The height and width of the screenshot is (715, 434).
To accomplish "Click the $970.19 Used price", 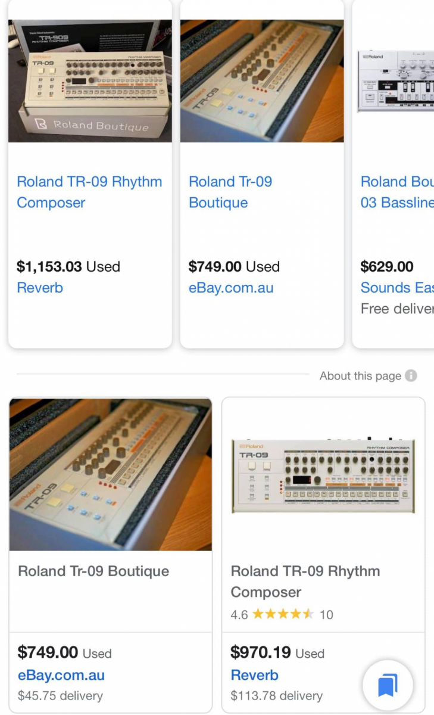I will [x=277, y=653].
